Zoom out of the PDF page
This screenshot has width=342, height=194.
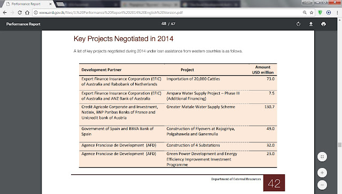coord(322,185)
